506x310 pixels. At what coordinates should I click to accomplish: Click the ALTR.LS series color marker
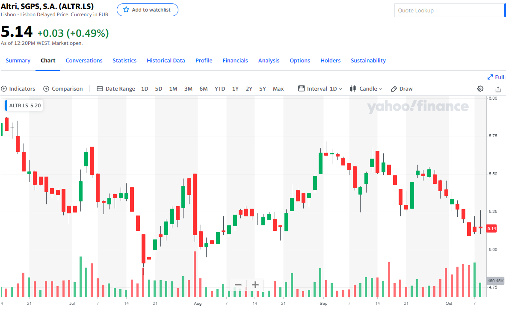click(x=6, y=105)
